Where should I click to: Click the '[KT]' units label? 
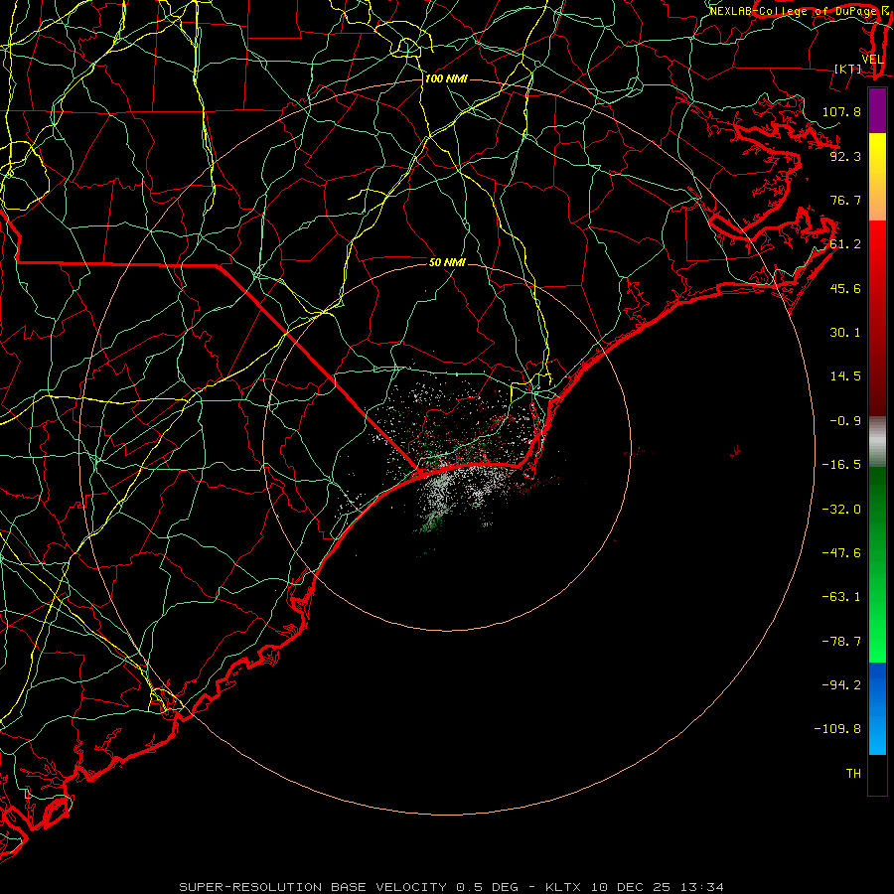[x=848, y=69]
